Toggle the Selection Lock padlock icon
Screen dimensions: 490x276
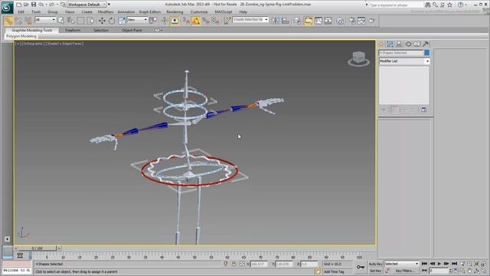234,264
